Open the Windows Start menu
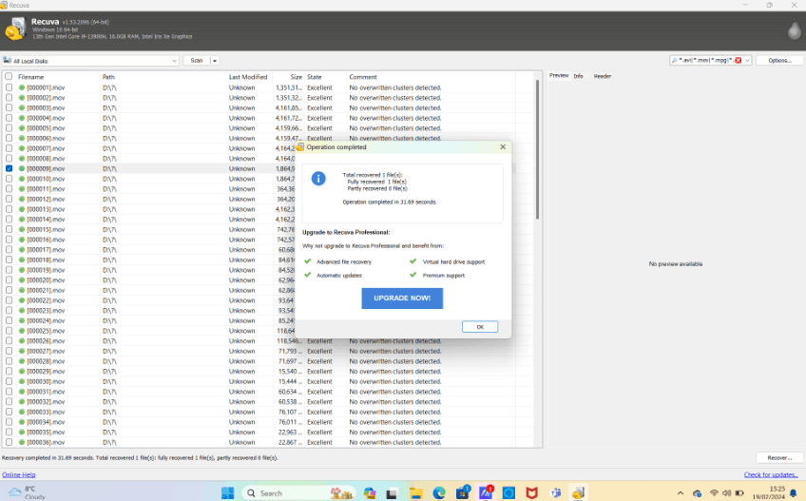Viewport: 806px width, 501px height. 228,492
